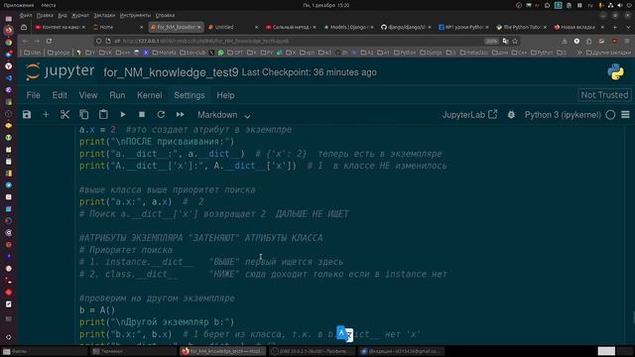635x357 pixels.
Task: Restart the kernel with the circular arrow
Action: click(161, 115)
